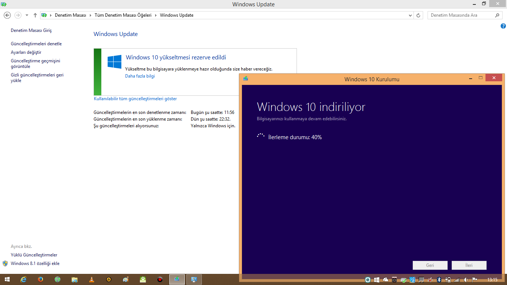This screenshot has width=507, height=285.
Task: Click Kullanılabilir tüm güncelleştirmeleri göster
Action: (135, 99)
